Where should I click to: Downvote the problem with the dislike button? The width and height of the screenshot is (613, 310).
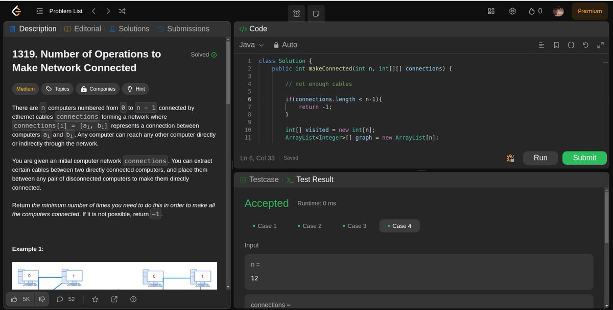point(41,299)
